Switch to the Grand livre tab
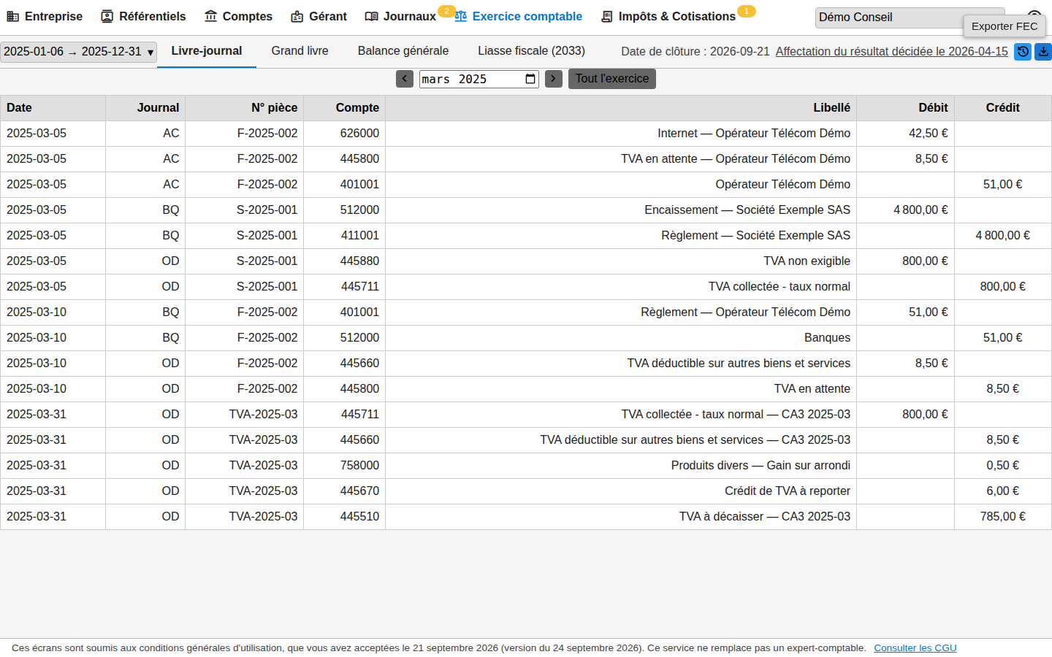This screenshot has width=1052, height=657. click(300, 51)
